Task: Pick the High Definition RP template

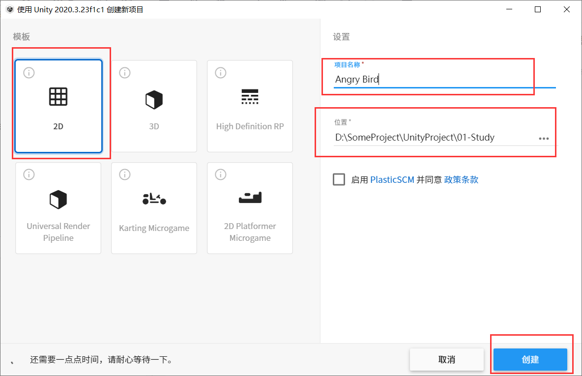Action: pos(250,106)
